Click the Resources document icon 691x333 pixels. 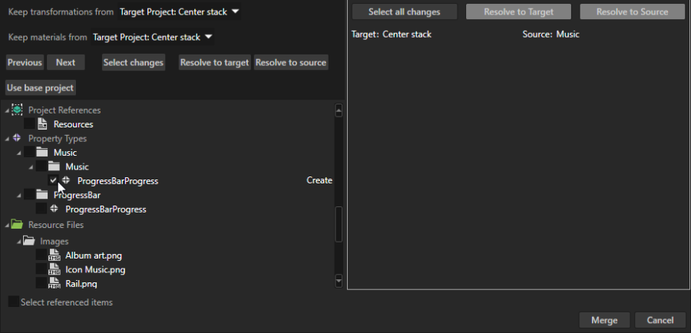(x=43, y=124)
